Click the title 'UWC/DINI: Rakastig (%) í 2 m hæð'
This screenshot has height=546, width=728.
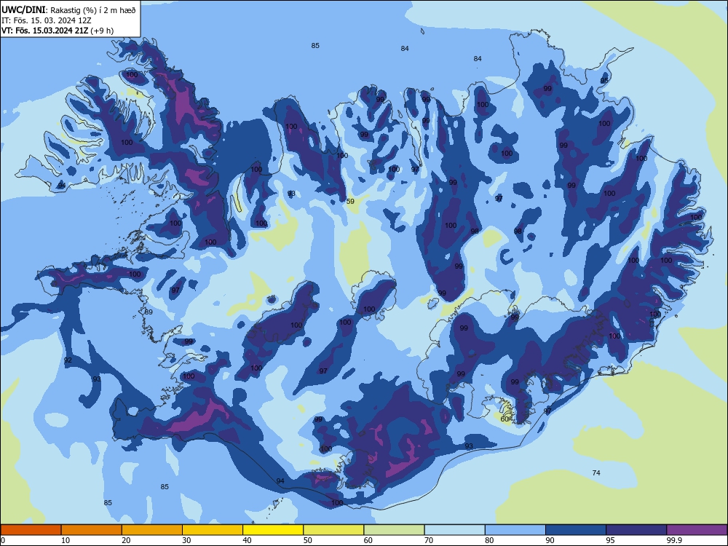(68, 9)
